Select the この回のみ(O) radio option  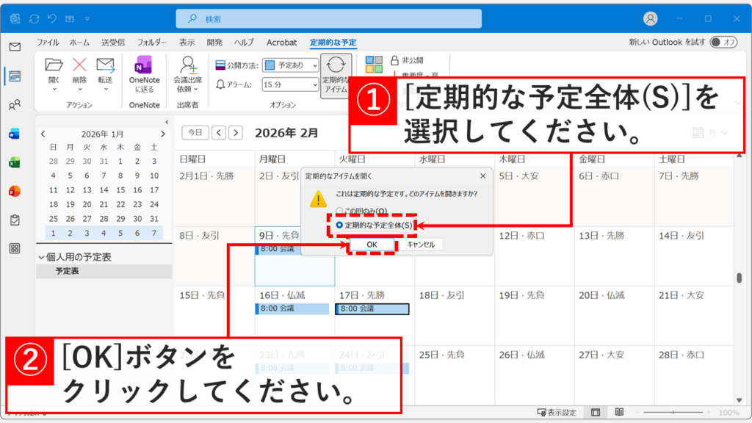coord(340,210)
